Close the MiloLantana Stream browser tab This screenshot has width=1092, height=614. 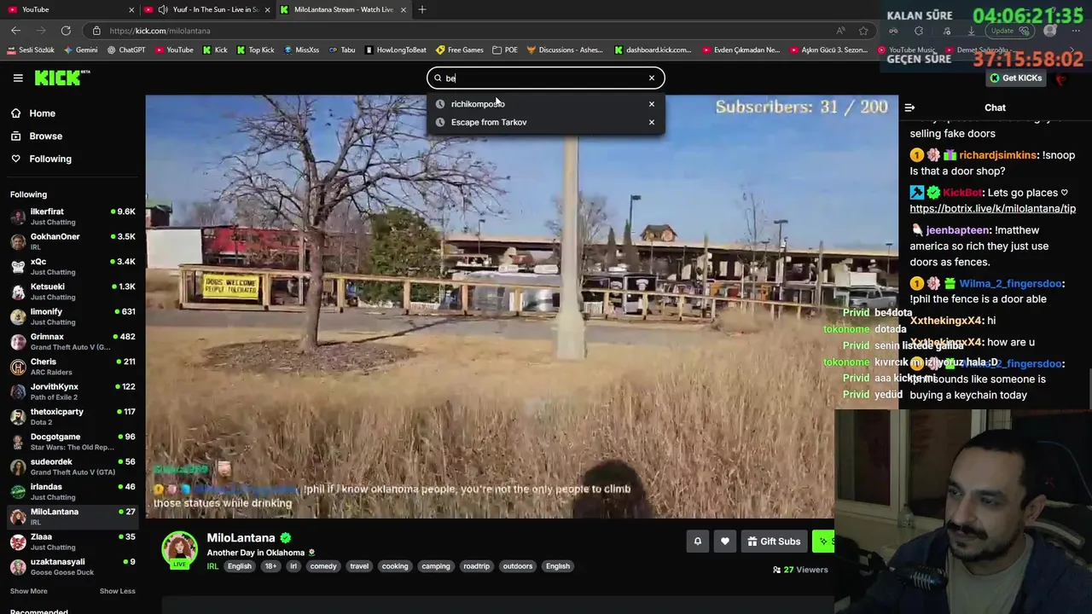pos(404,9)
